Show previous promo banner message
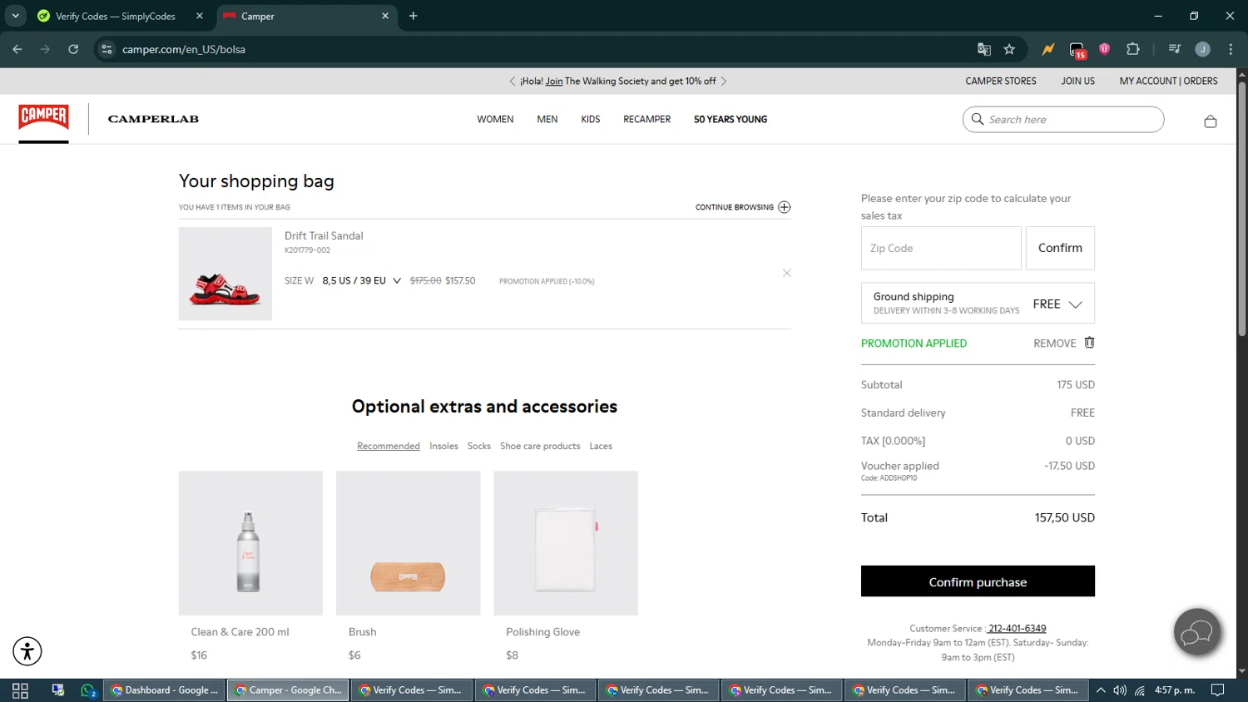The width and height of the screenshot is (1248, 702). [513, 81]
